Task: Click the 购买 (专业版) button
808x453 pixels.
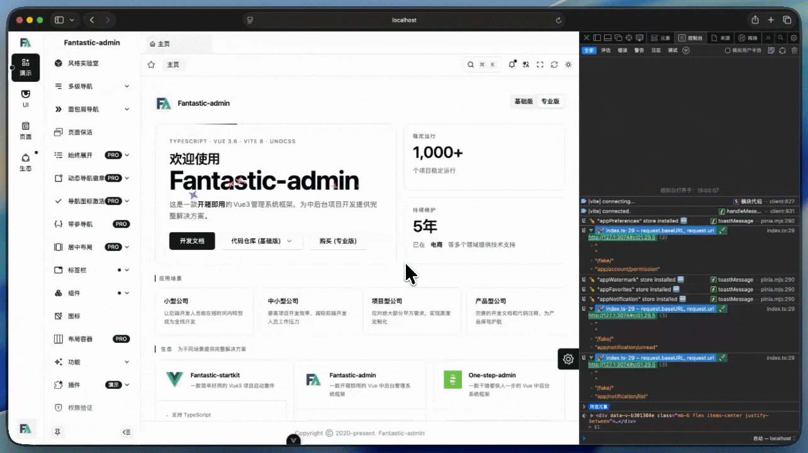Action: [x=338, y=241]
